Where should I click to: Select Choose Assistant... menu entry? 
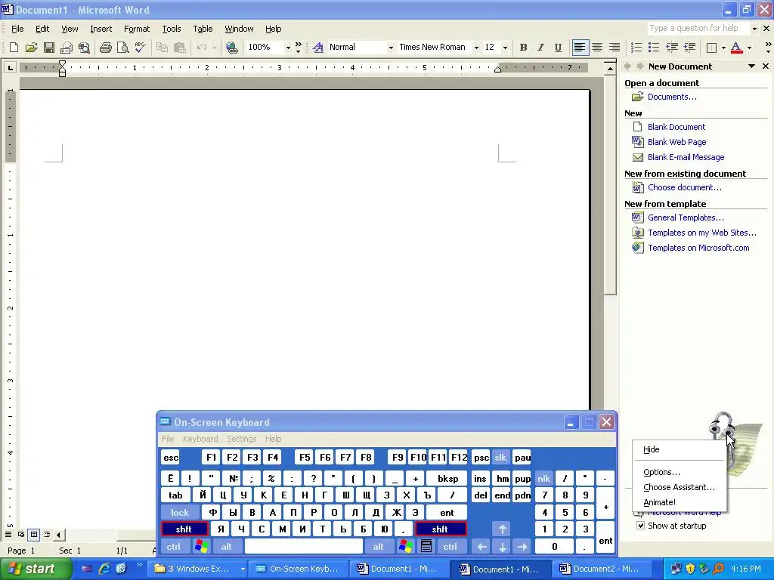click(679, 487)
